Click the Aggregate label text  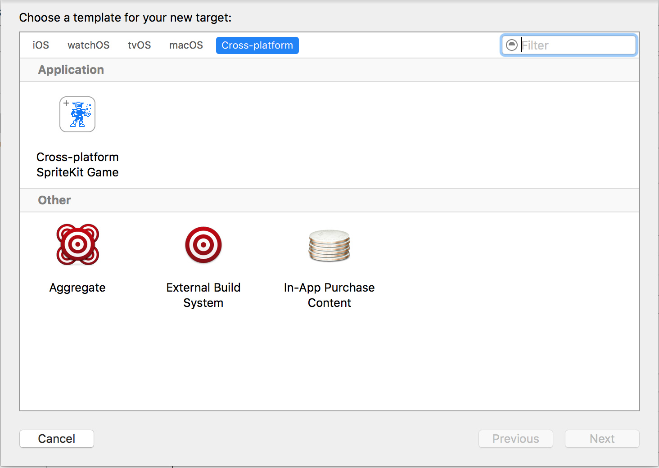77,288
